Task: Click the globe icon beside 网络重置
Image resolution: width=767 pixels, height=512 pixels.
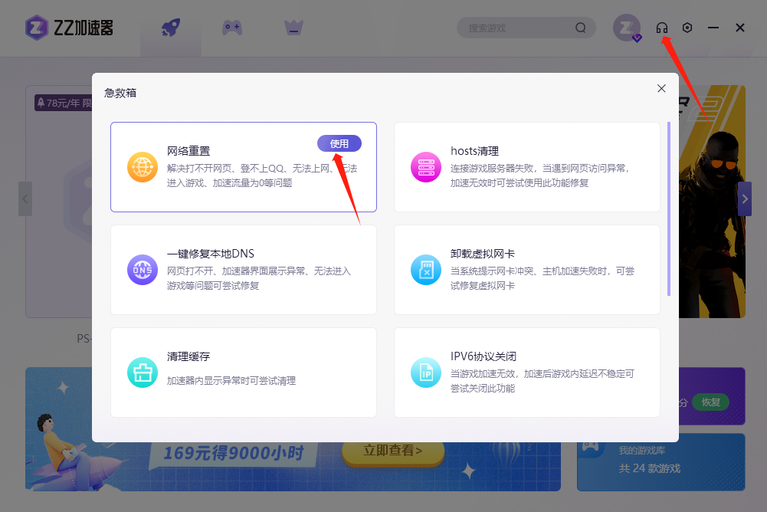Action: (142, 166)
